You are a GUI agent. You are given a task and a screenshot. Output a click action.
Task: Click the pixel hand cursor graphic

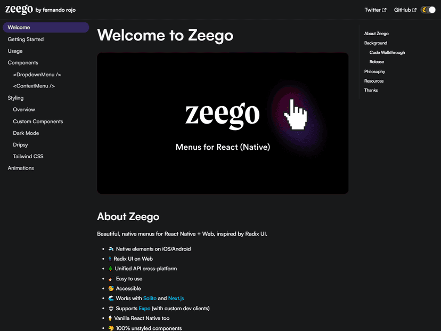tap(296, 115)
